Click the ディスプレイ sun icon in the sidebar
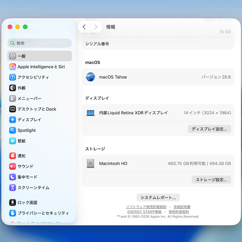 [13, 120]
